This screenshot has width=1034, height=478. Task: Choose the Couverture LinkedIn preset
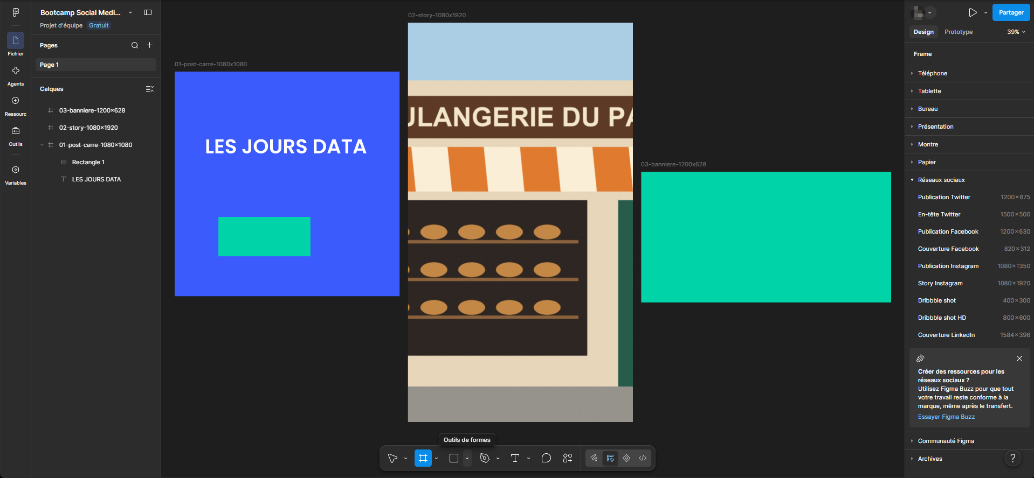969,335
